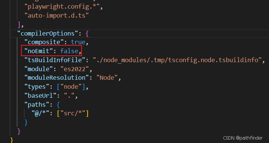Screen dimensions: 269x143
Task: Click the "@/*" path alias key
Action: [40, 113]
